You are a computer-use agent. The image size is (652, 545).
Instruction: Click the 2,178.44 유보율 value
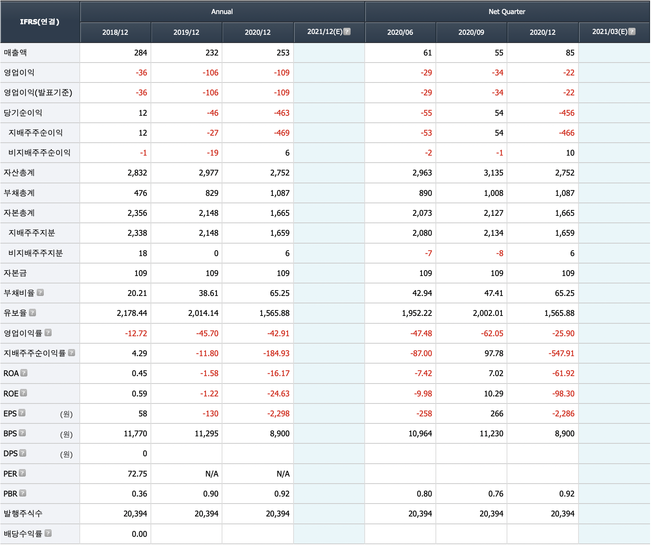click(132, 313)
